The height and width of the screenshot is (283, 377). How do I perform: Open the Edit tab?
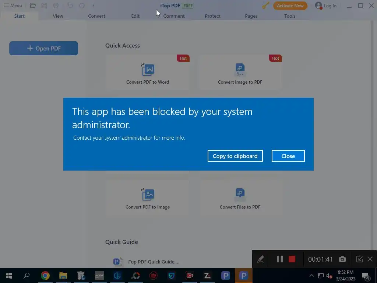135,16
